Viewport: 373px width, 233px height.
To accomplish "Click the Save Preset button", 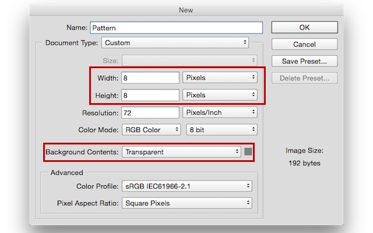I will (x=304, y=61).
